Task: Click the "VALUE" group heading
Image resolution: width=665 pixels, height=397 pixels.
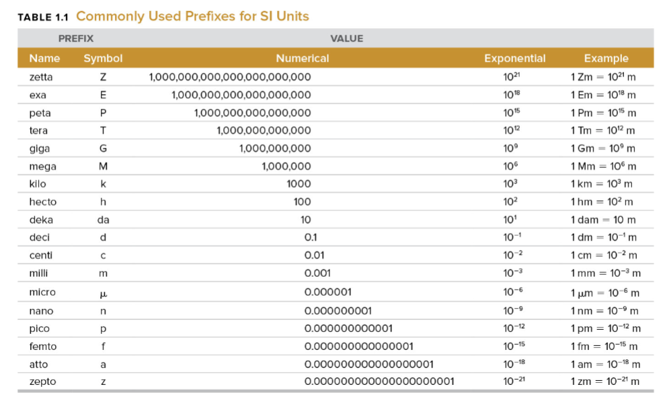Action: point(346,38)
